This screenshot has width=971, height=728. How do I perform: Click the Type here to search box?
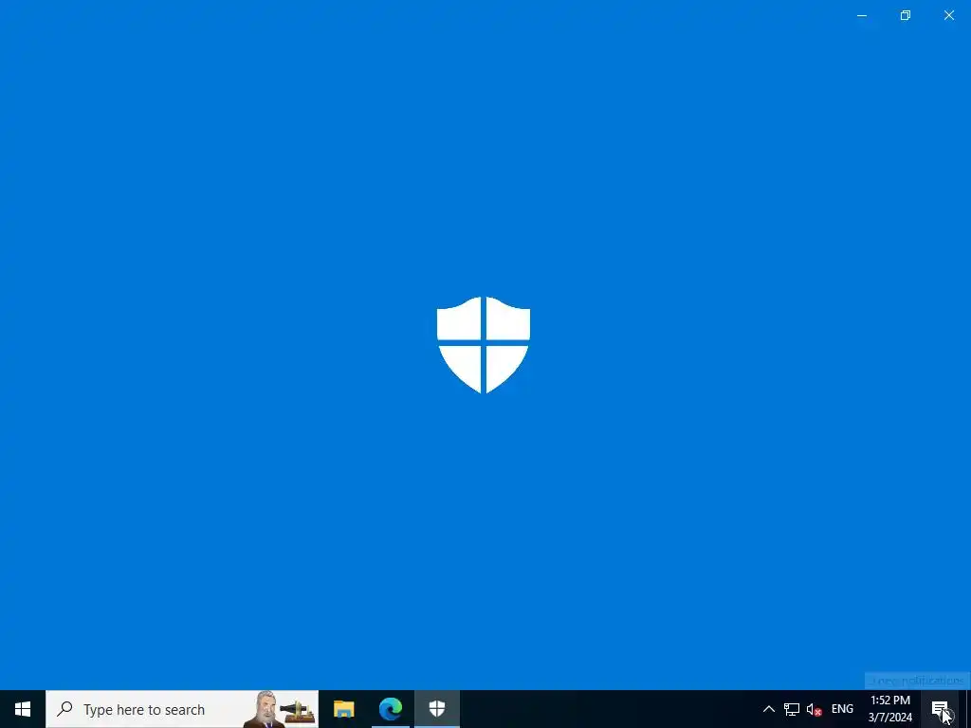[x=182, y=709]
